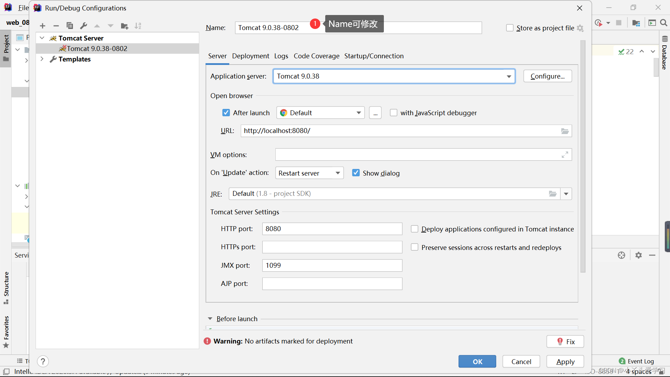Open the Structure tool window sidebar
The height and width of the screenshot is (377, 670).
tap(6, 288)
